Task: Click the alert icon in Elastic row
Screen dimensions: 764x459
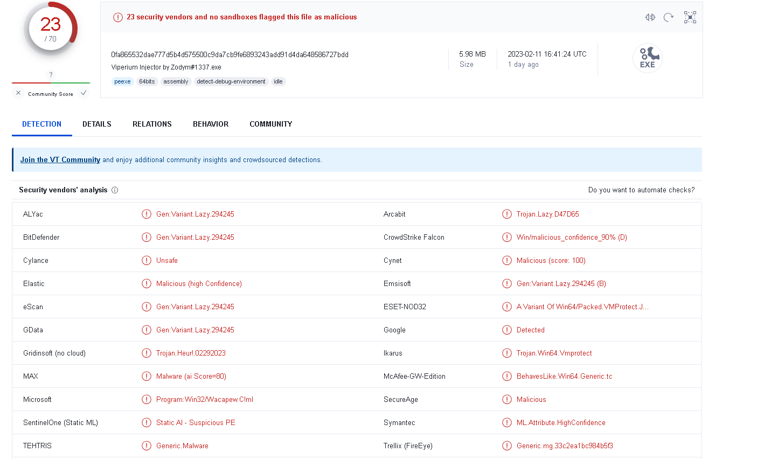Action: [x=147, y=283]
